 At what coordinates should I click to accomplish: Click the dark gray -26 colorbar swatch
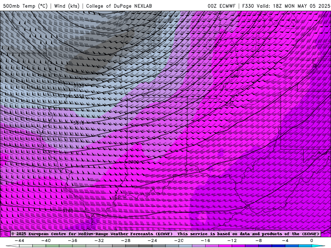tap(146, 246)
